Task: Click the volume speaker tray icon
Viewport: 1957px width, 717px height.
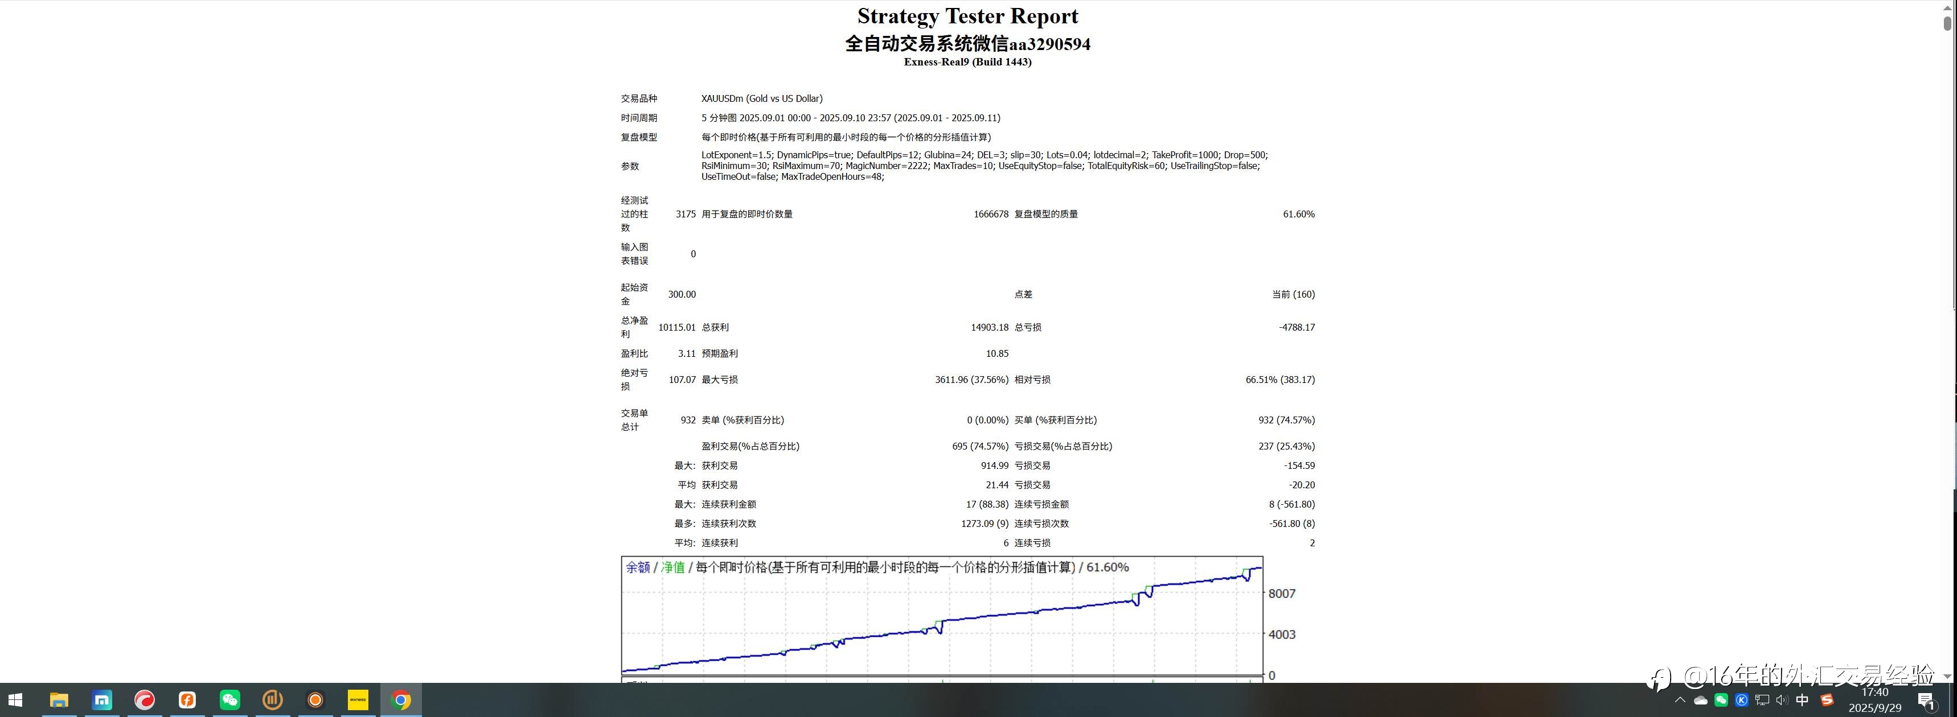Action: [1782, 699]
